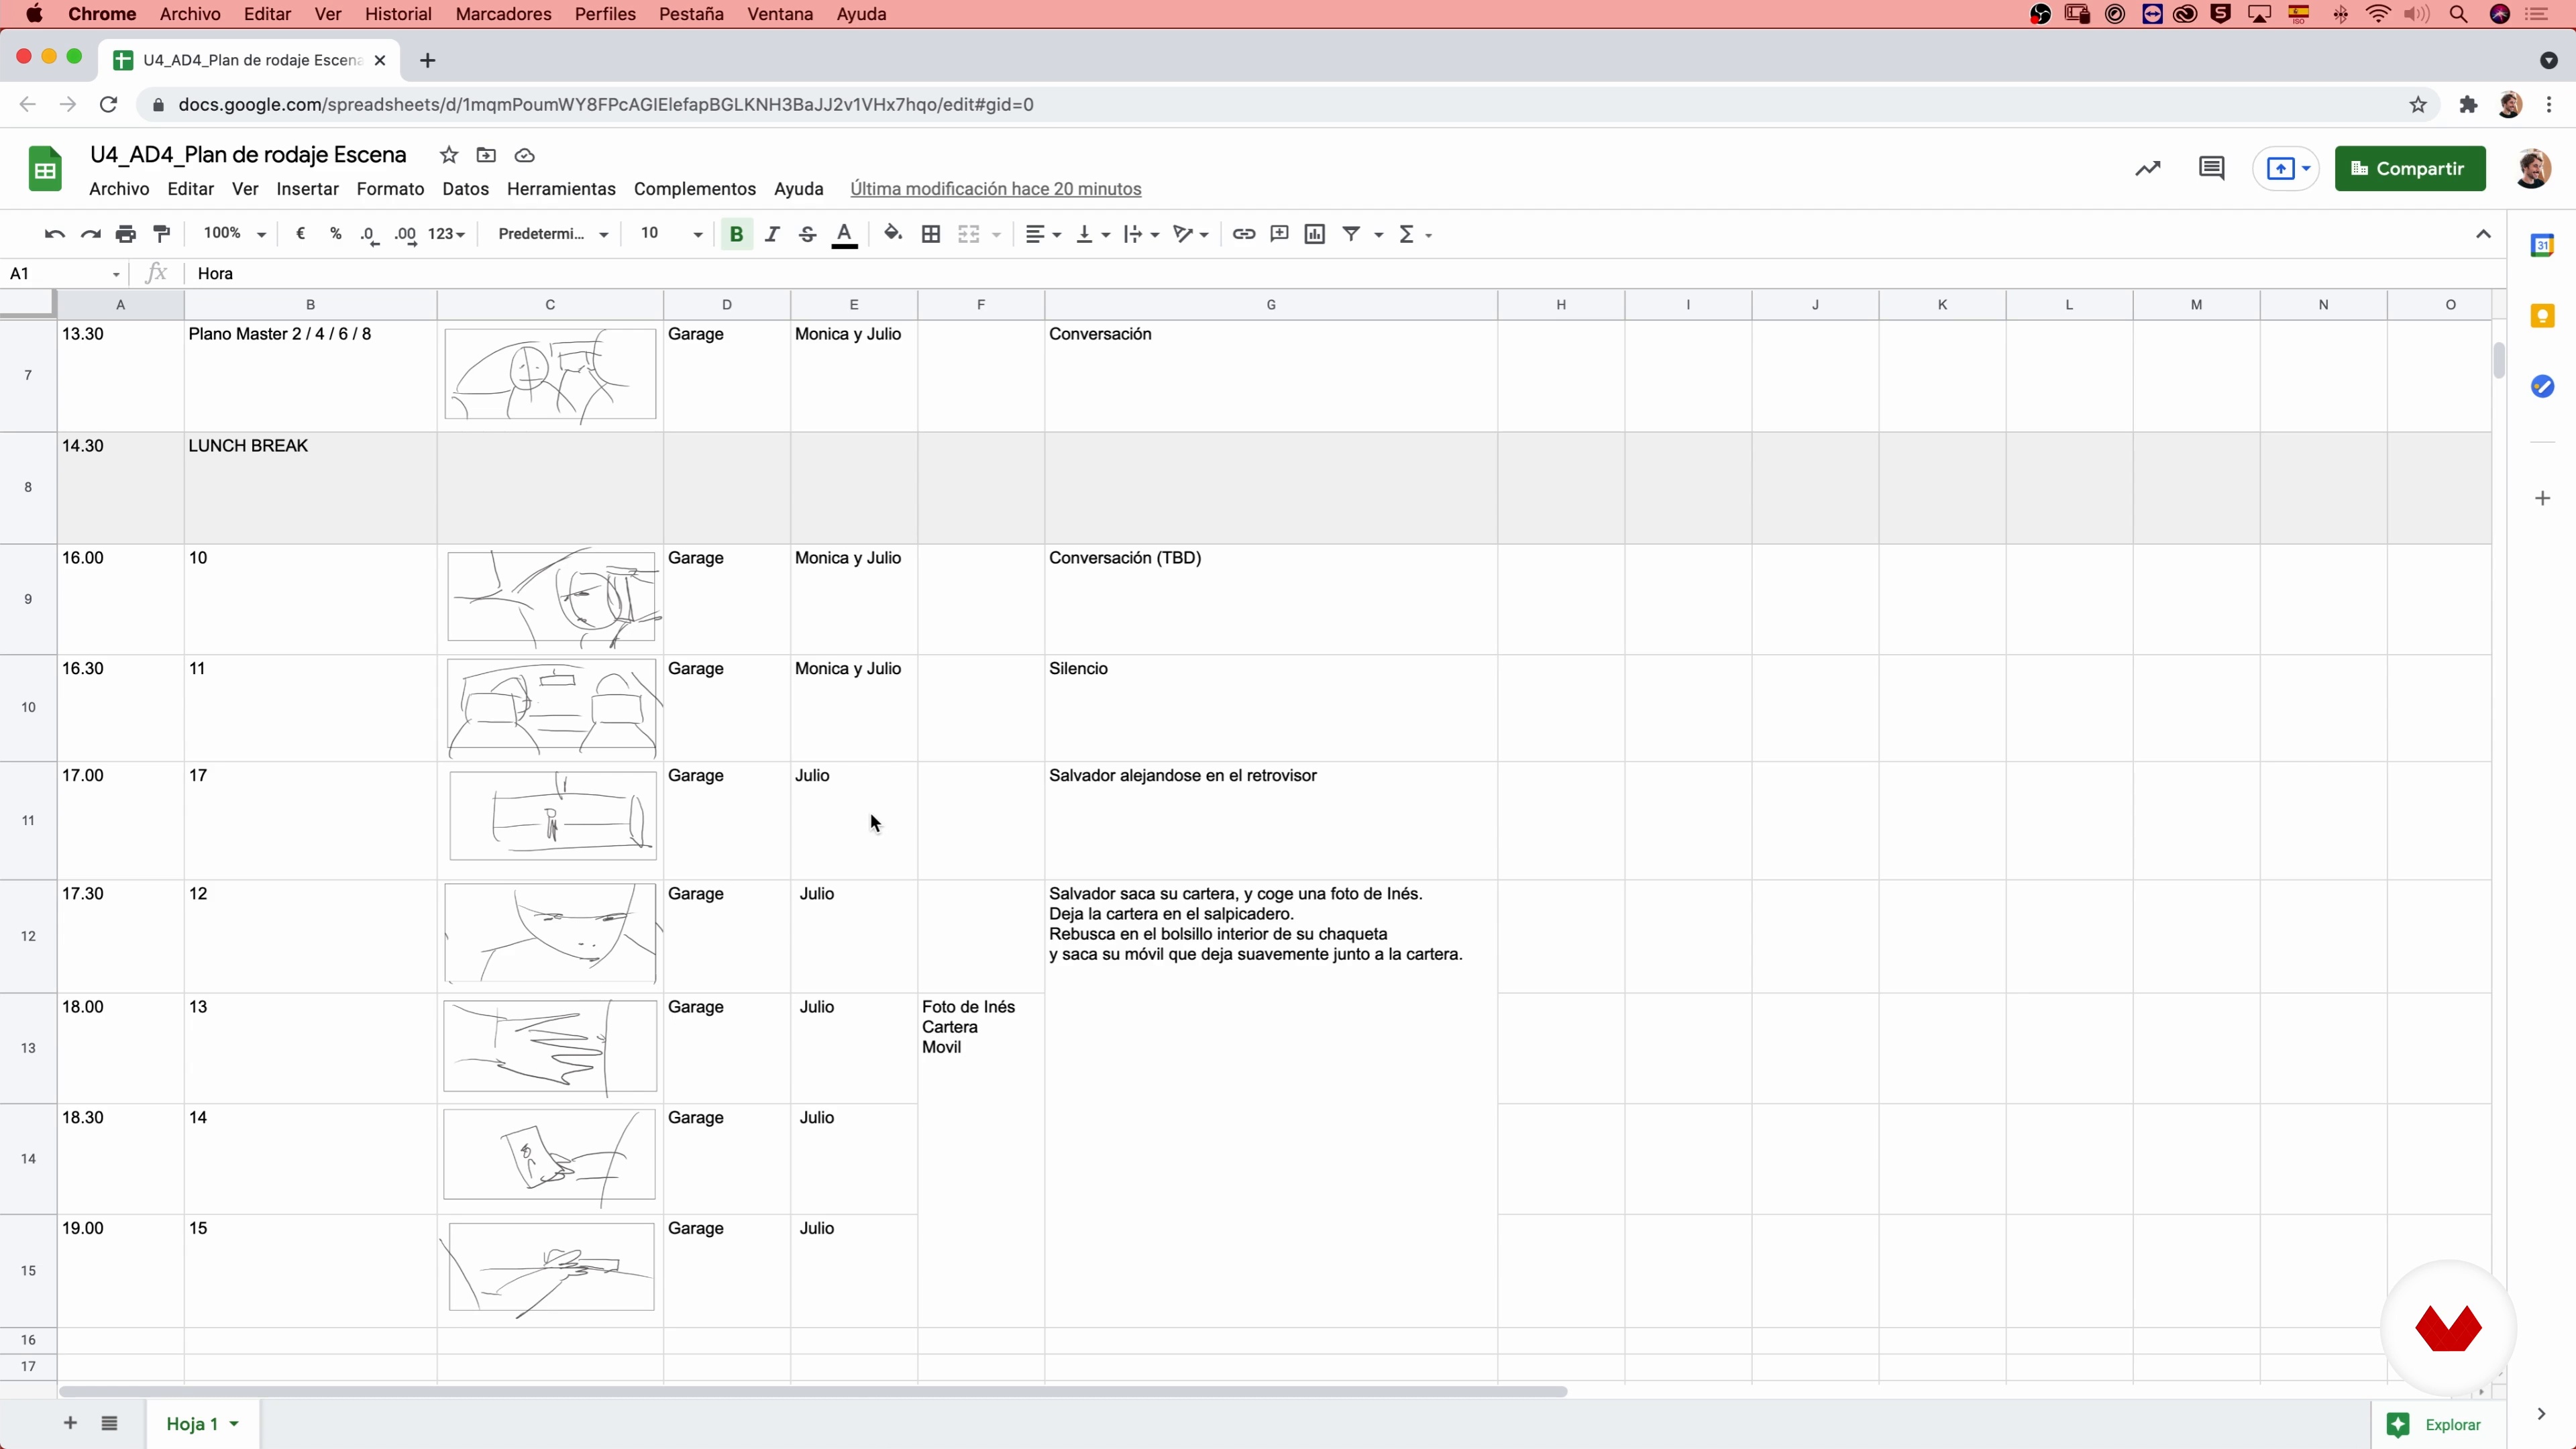Open Complementos menu

694,189
